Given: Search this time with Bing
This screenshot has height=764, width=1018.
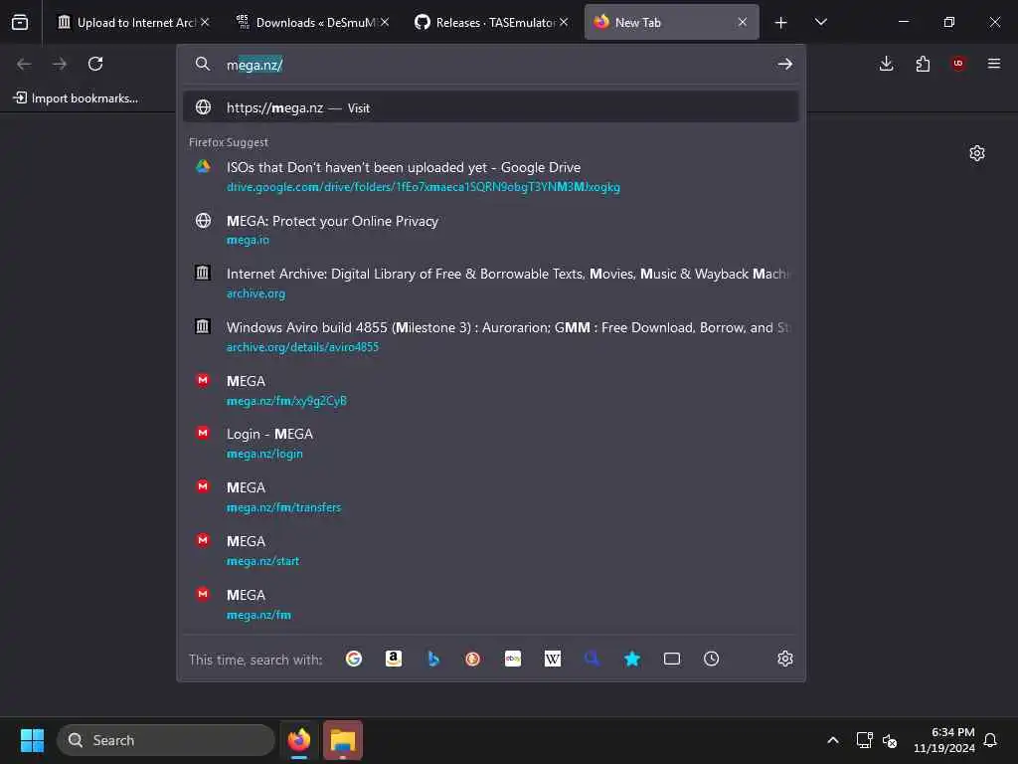Looking at the screenshot, I should (x=433, y=659).
